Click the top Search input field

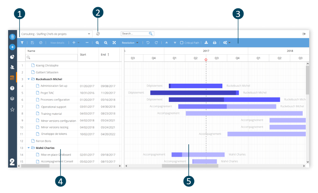(x=135, y=34)
